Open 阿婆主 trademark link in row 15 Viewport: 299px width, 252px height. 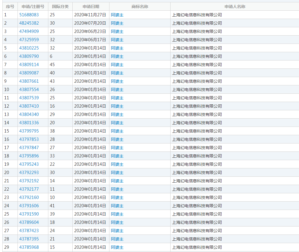tap(117, 131)
